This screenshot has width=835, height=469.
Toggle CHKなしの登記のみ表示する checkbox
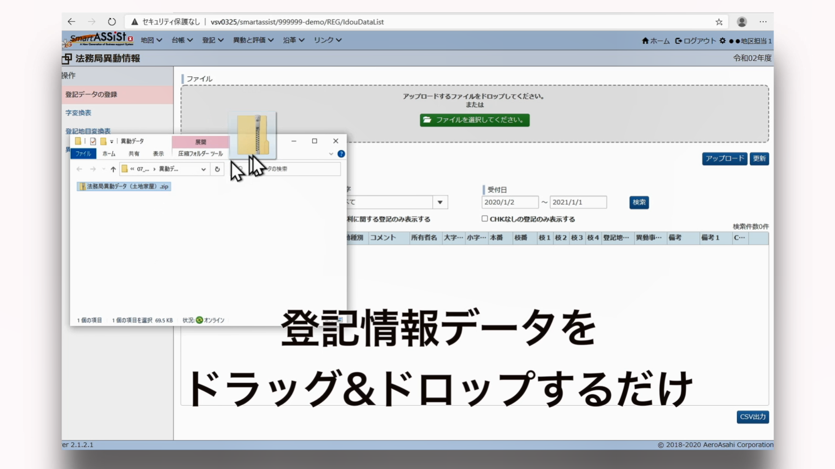pos(484,219)
